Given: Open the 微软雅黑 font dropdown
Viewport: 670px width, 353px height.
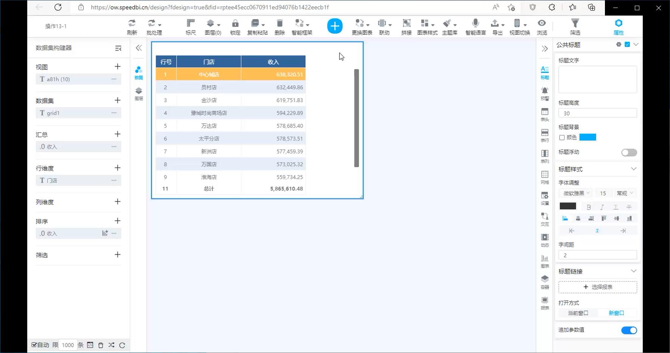Looking at the screenshot, I should [576, 193].
